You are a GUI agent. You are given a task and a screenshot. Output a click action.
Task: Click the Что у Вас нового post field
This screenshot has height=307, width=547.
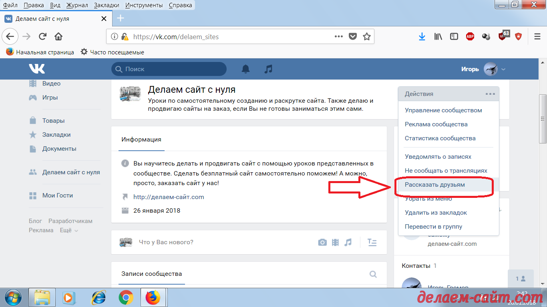click(x=166, y=242)
